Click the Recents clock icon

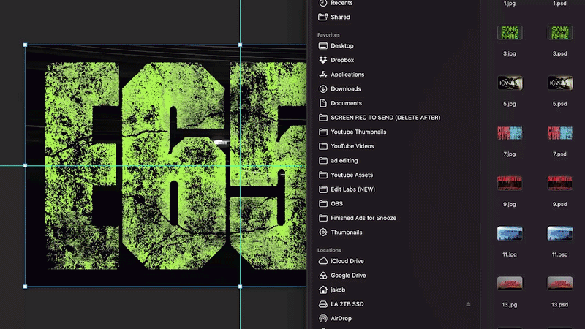[323, 3]
